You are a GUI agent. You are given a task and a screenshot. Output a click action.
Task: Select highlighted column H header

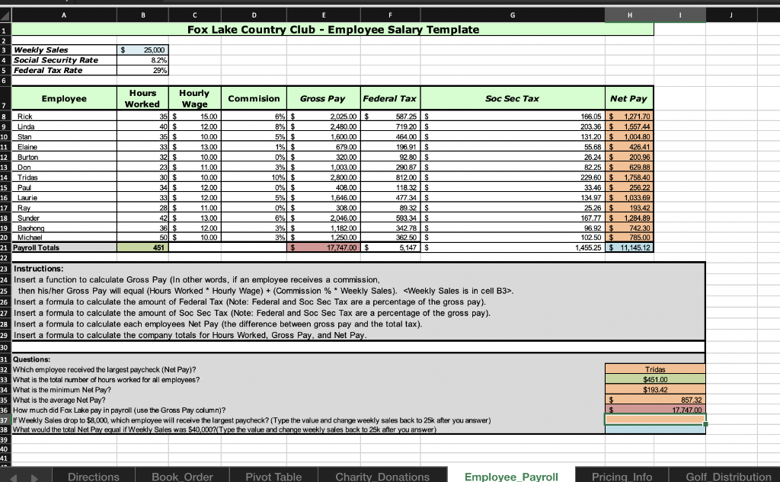[629, 15]
